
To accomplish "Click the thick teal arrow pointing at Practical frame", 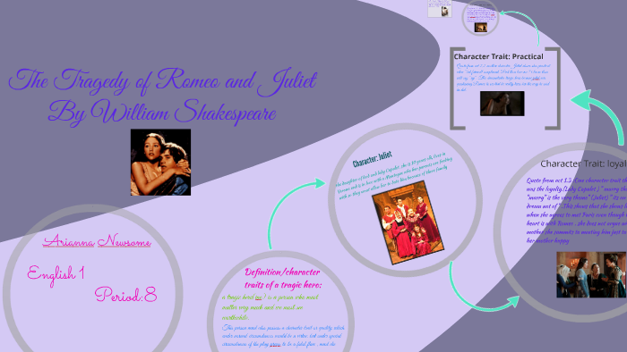I will (x=597, y=117).
